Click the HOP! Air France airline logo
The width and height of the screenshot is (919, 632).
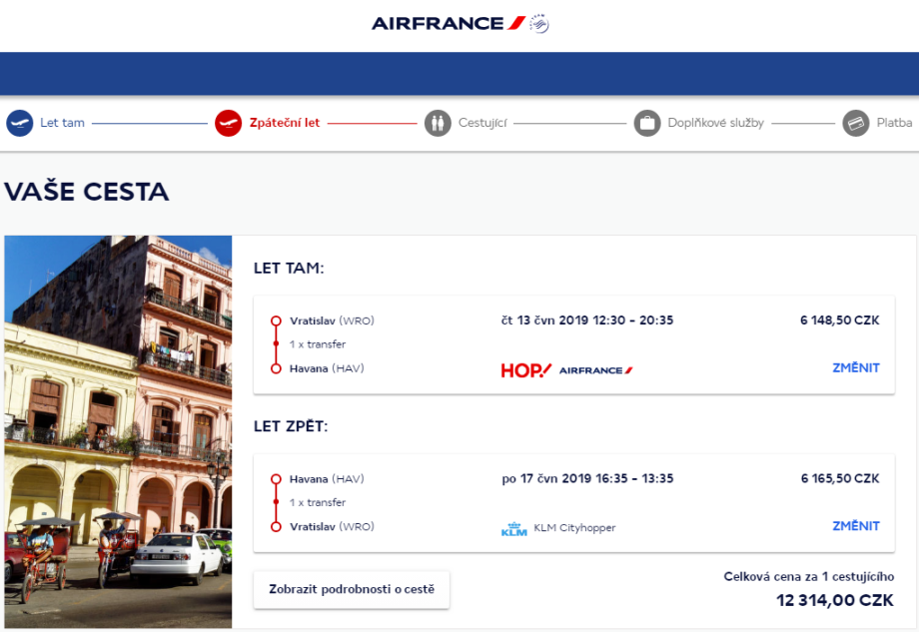coord(566,369)
